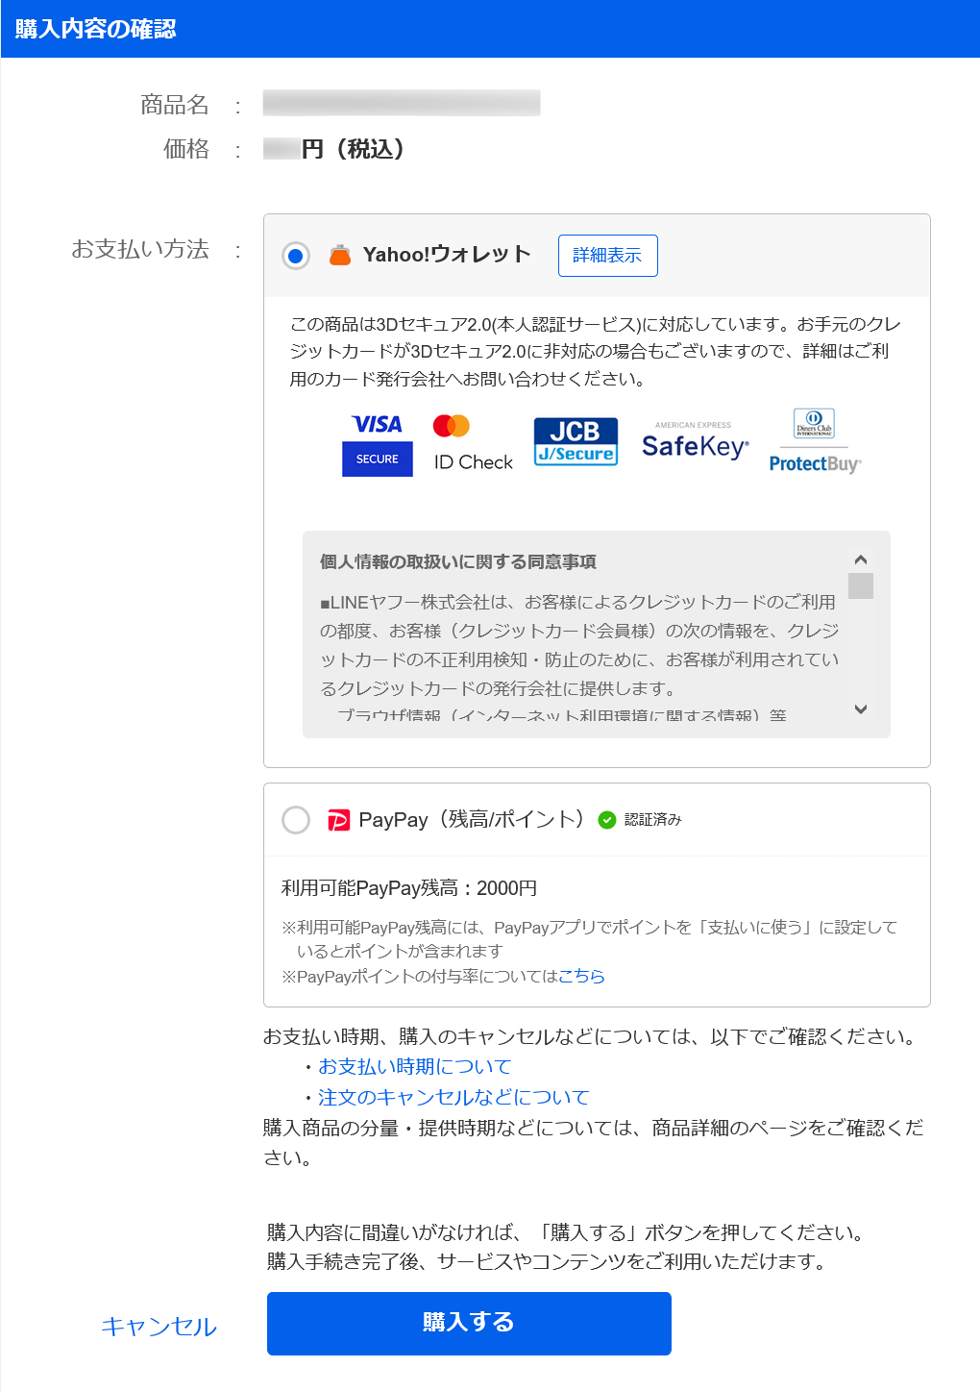This screenshot has width=980, height=1392.
Task: Click the 利用可能PayPay残高：2000円 text
Action: (409, 888)
